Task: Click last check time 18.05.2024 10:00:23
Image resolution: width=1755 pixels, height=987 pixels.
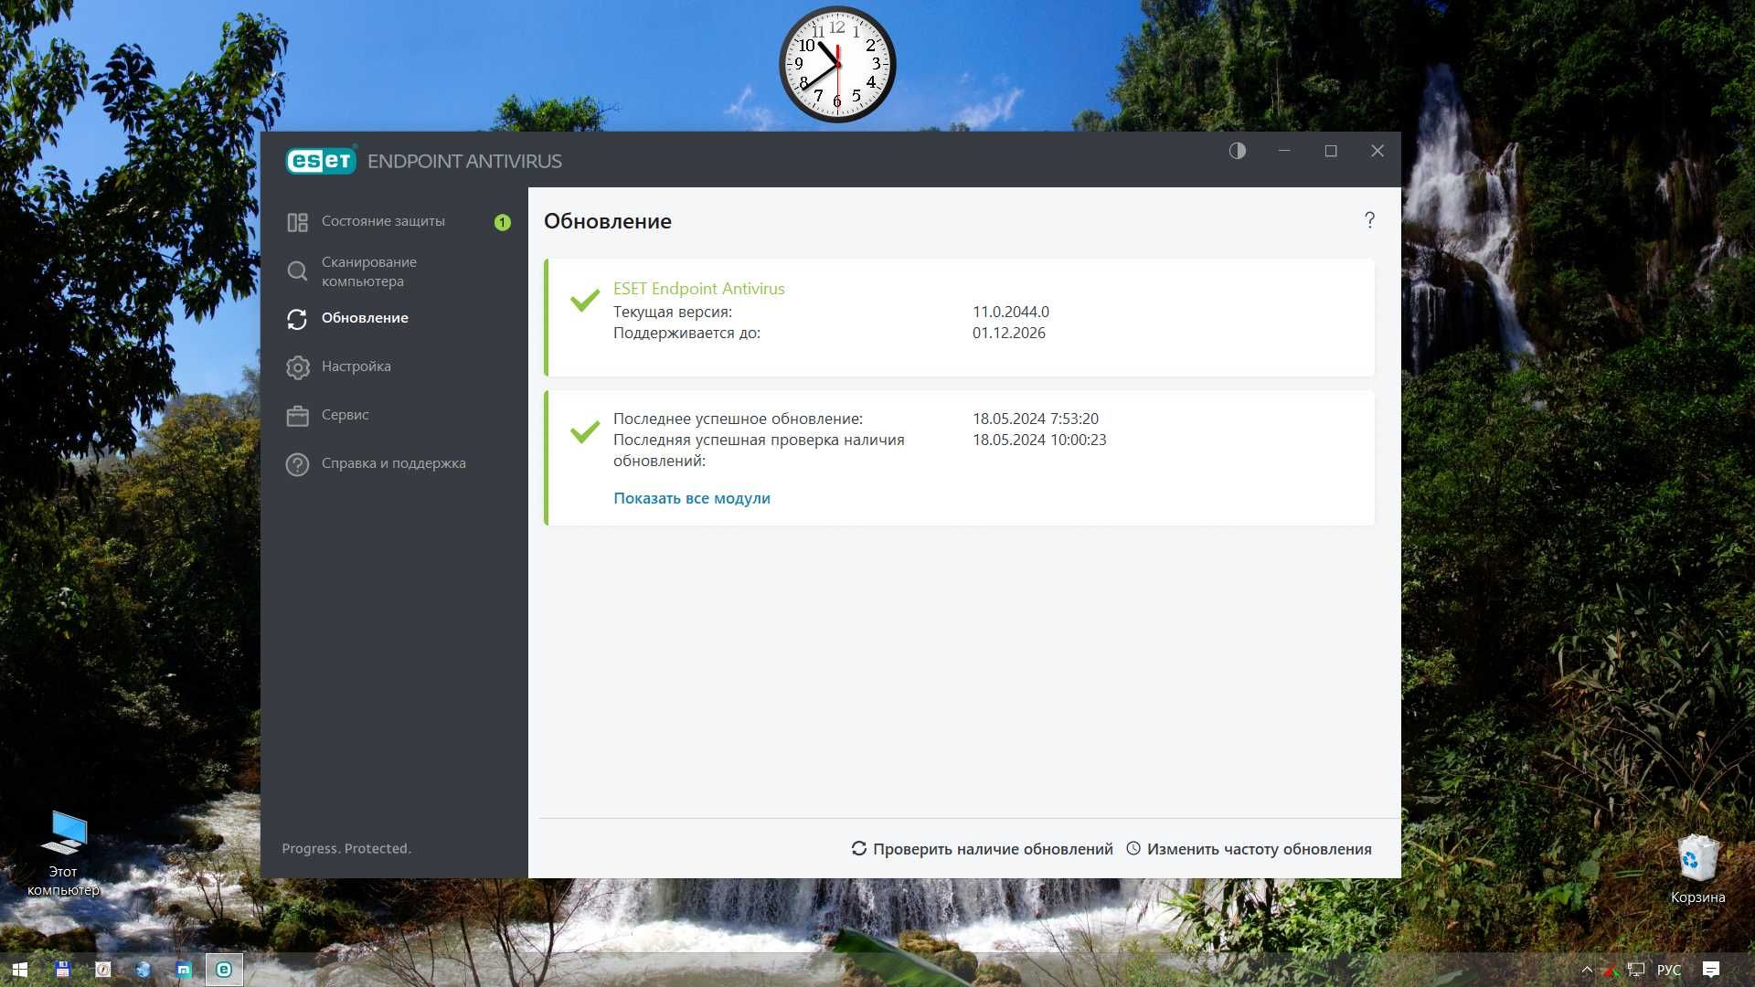Action: [1039, 440]
